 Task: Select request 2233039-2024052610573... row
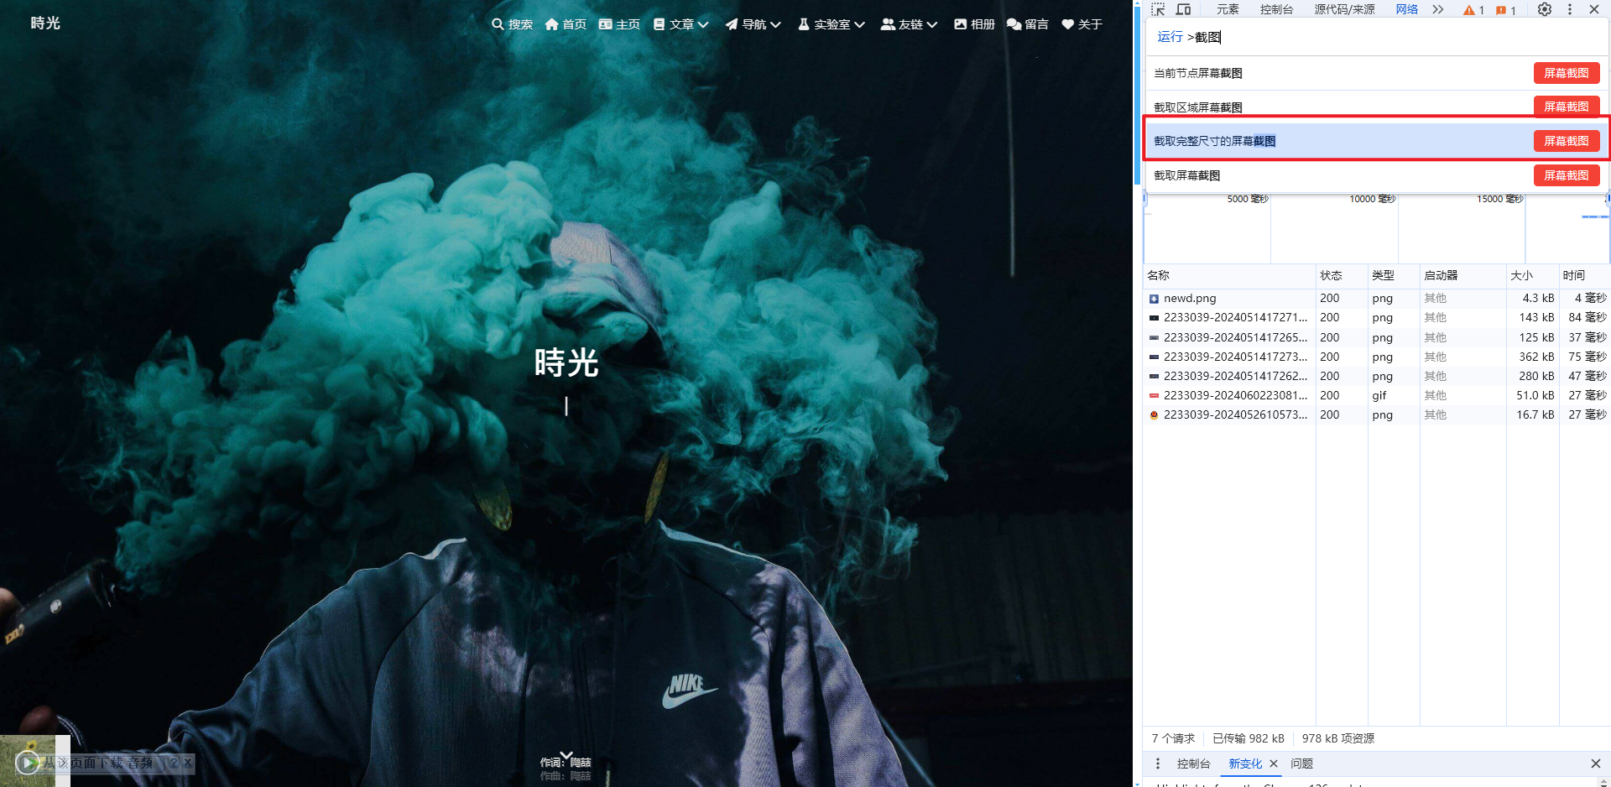(1376, 414)
